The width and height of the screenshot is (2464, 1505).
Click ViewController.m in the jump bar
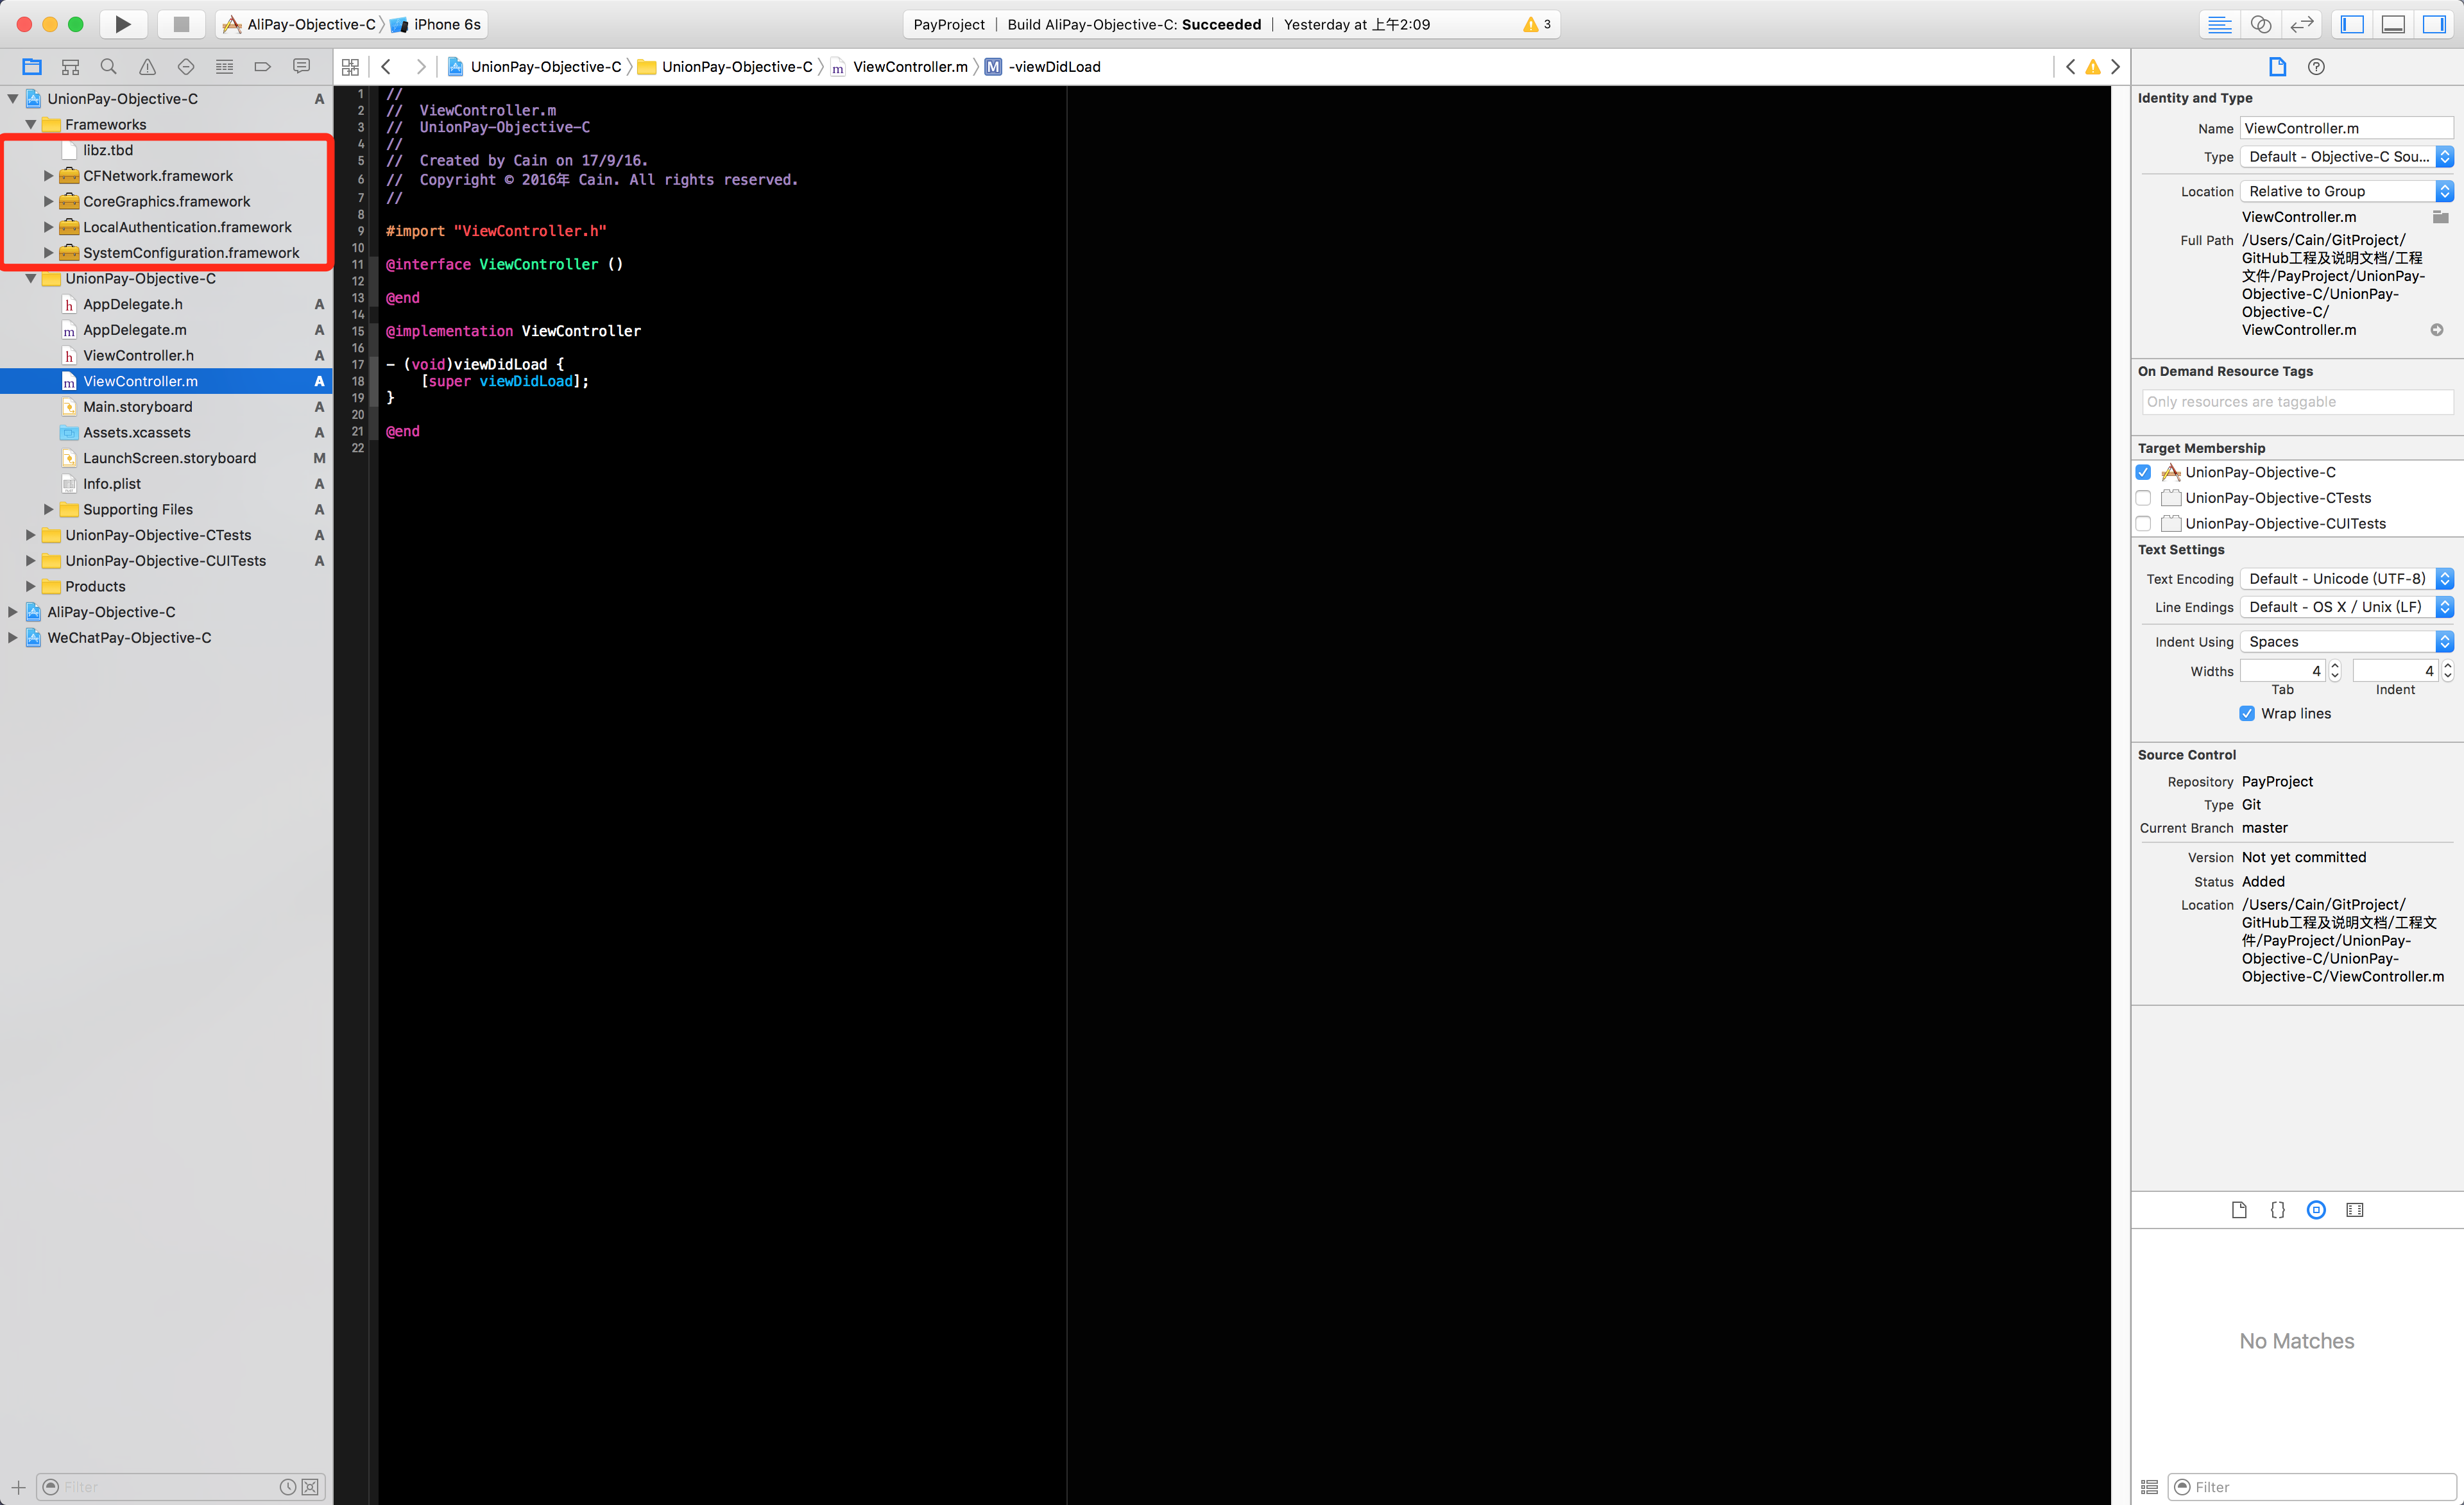pos(909,67)
